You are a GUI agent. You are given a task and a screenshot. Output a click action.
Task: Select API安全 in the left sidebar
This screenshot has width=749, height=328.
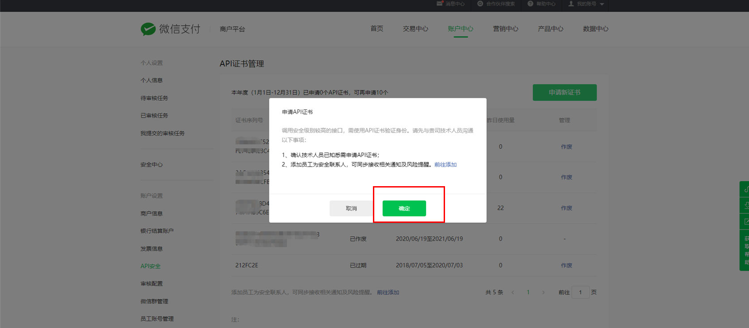(x=150, y=266)
